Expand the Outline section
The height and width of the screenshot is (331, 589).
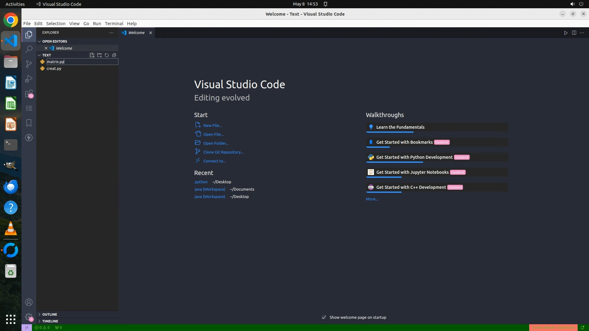click(50, 314)
